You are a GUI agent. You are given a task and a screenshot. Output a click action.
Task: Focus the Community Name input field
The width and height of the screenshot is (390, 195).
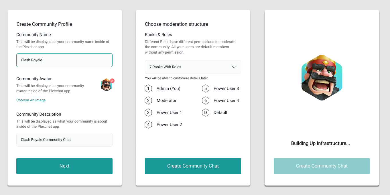pyautogui.click(x=64, y=60)
